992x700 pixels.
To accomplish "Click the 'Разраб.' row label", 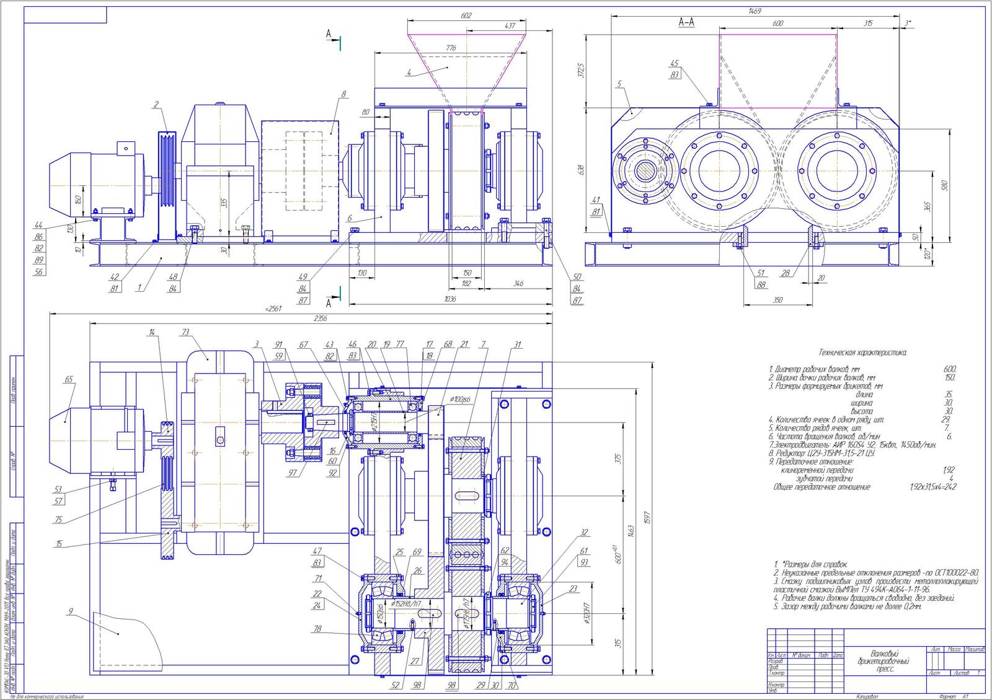I will (776, 661).
